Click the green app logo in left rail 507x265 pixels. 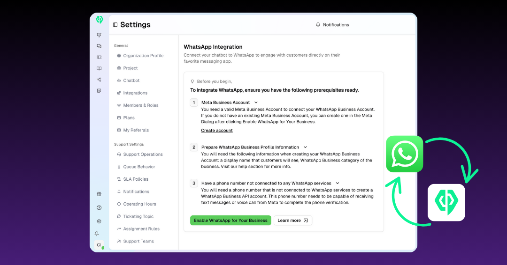tap(99, 20)
